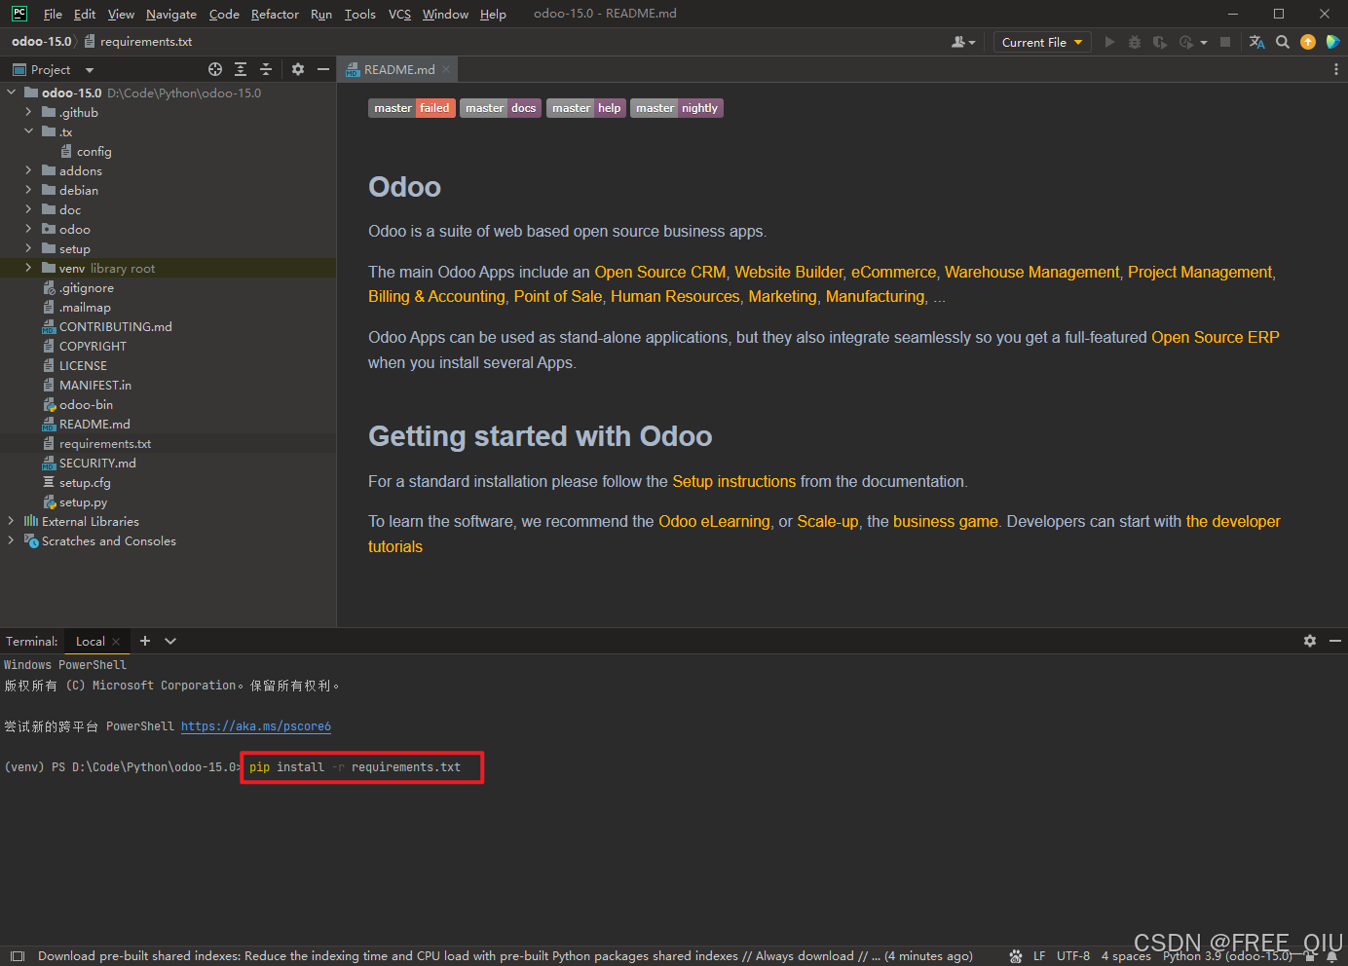Image resolution: width=1348 pixels, height=966 pixels.
Task: Click requirements.txt breadcrumb in navigation bar
Action: (138, 42)
